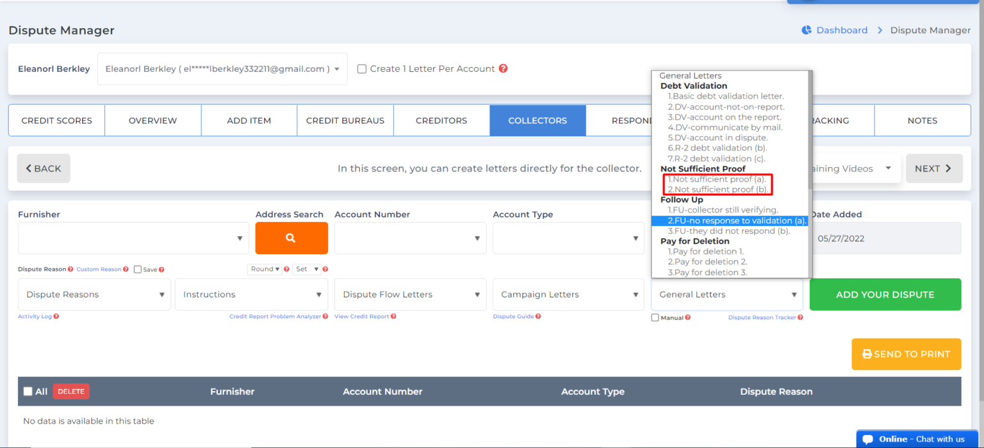The height and width of the screenshot is (448, 984).
Task: Click help icon beside Dispute Reason Tracker
Action: pyautogui.click(x=800, y=317)
